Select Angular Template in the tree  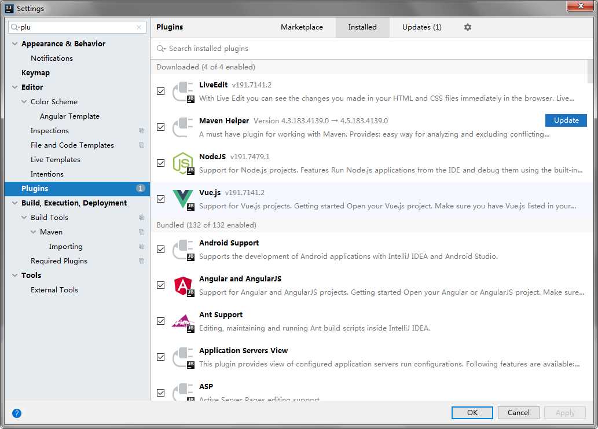(x=70, y=116)
